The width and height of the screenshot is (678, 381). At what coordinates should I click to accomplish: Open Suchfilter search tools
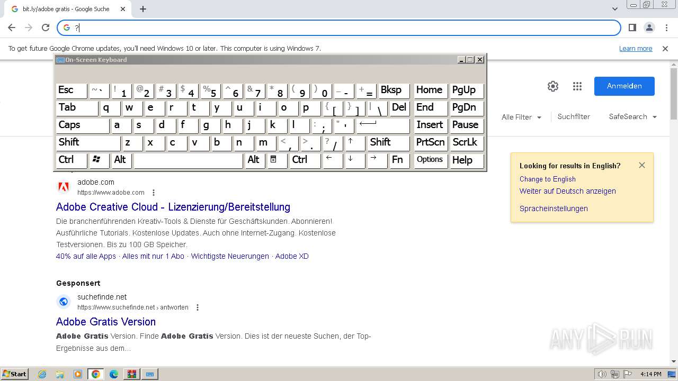(574, 117)
